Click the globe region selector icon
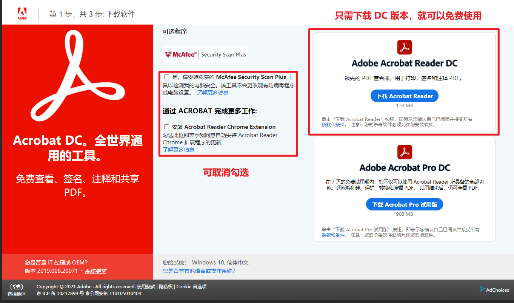 (x=17, y=287)
